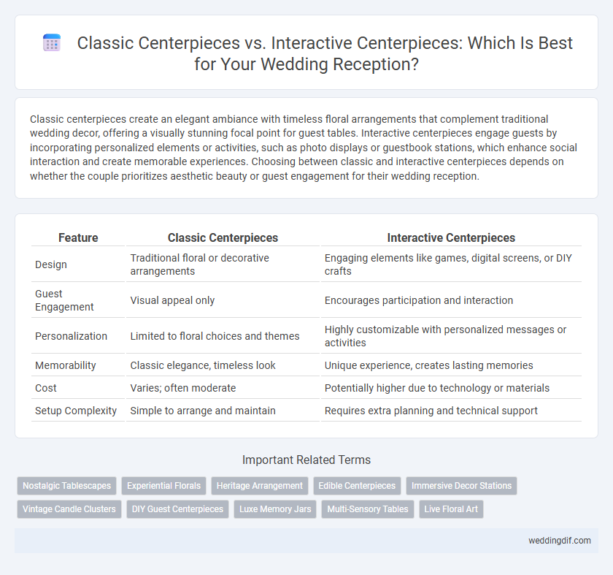
Task: Open the Nostalgic Tablescapes tag
Action: pos(67,486)
